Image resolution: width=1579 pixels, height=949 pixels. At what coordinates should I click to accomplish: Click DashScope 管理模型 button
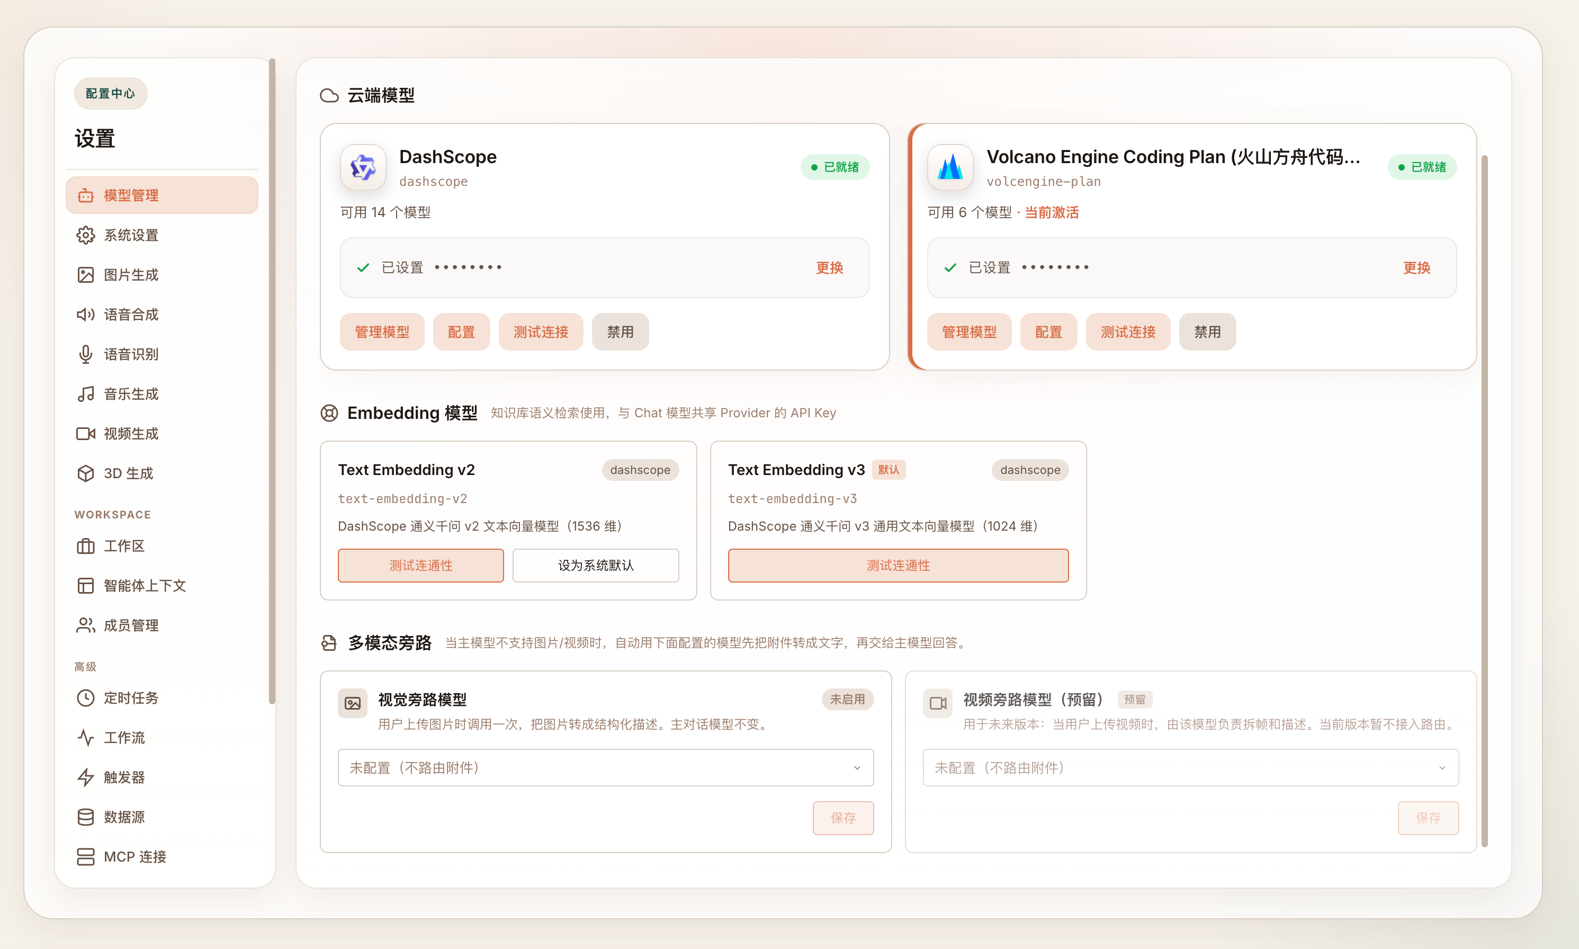pyautogui.click(x=382, y=332)
